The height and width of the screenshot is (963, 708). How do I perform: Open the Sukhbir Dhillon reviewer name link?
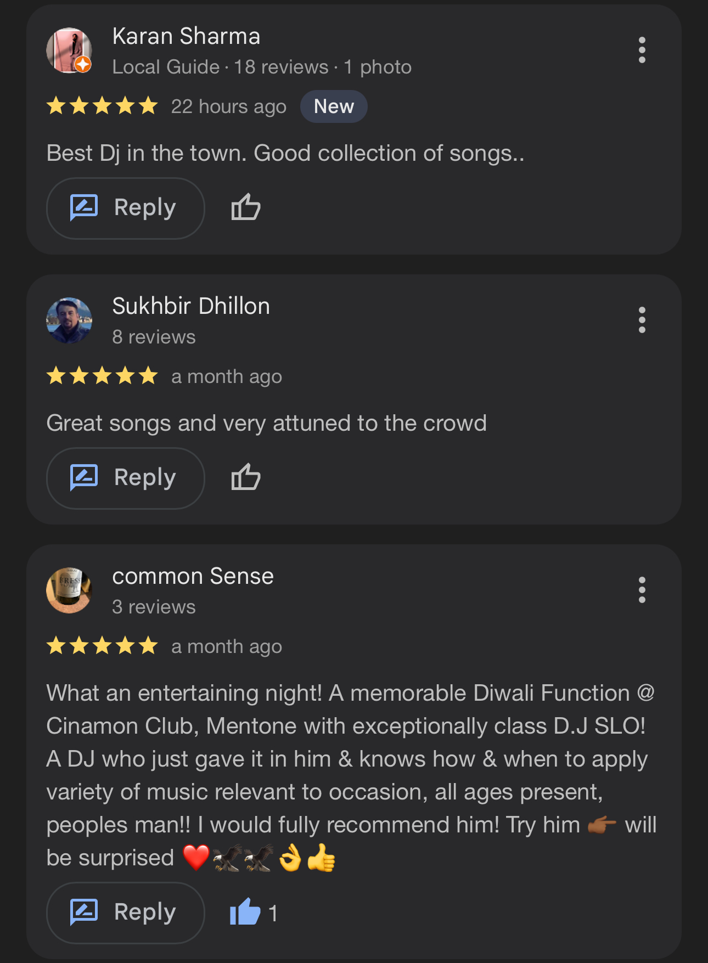coord(191,306)
